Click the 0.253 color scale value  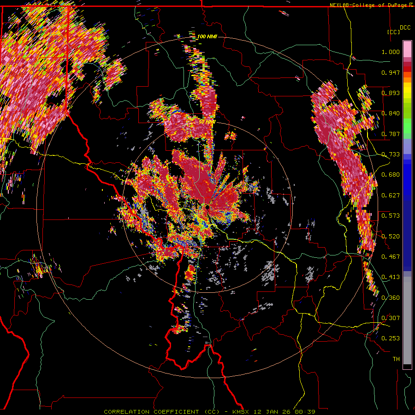(x=391, y=338)
